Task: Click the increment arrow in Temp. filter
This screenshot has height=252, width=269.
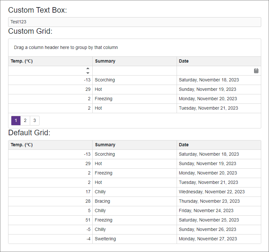Action: tap(88, 68)
